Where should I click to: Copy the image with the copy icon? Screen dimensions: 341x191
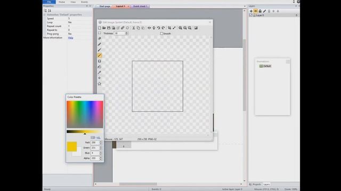pos(138,28)
